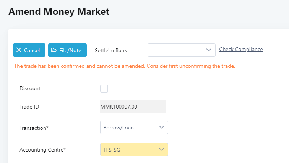The width and height of the screenshot is (289, 163).
Task: Click the Accounting Centre* field label
Action: (42, 150)
